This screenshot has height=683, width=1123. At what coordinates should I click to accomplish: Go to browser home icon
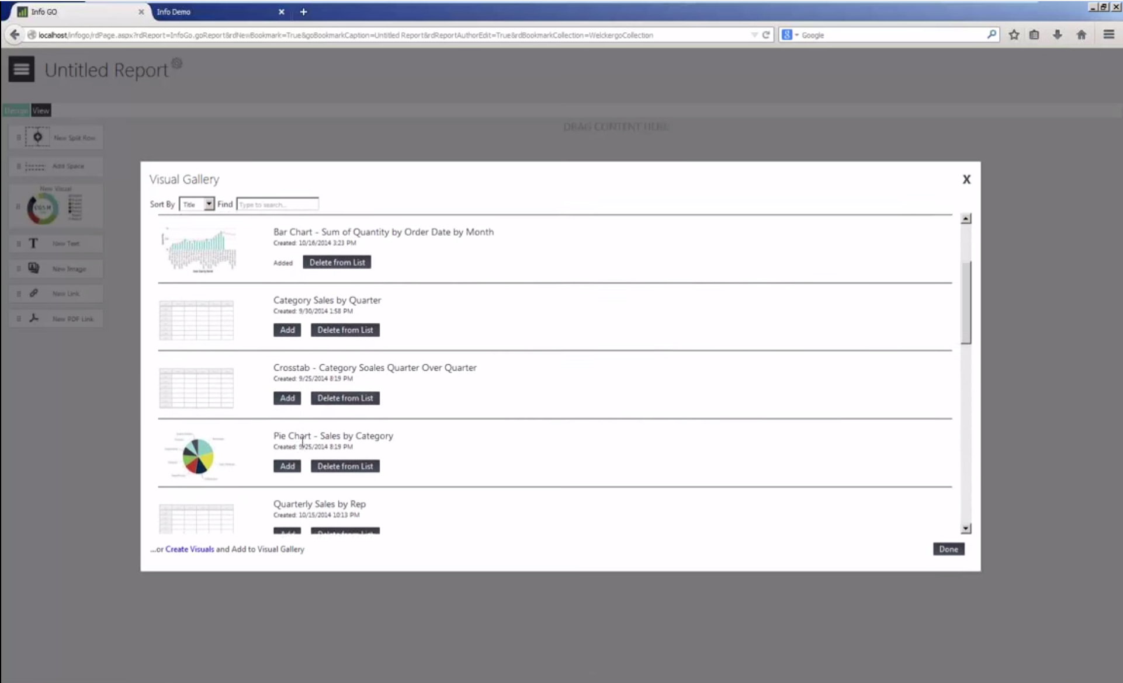(x=1081, y=35)
